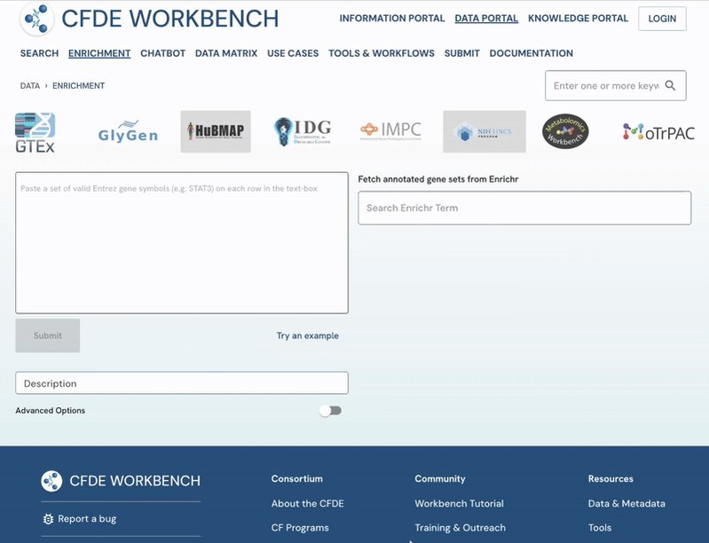Select the NIH LINCS logo icon
Viewport: 709px width, 543px height.
[x=484, y=131]
